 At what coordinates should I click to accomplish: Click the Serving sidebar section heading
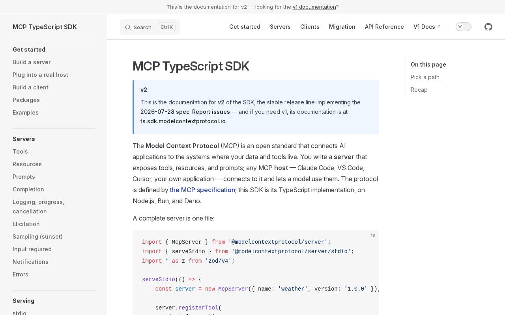[23, 301]
